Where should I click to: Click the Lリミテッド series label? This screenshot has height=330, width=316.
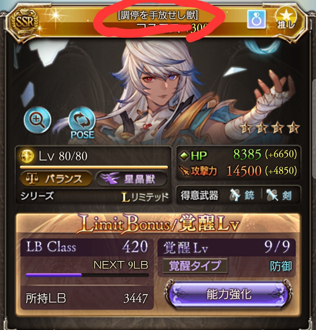(145, 197)
